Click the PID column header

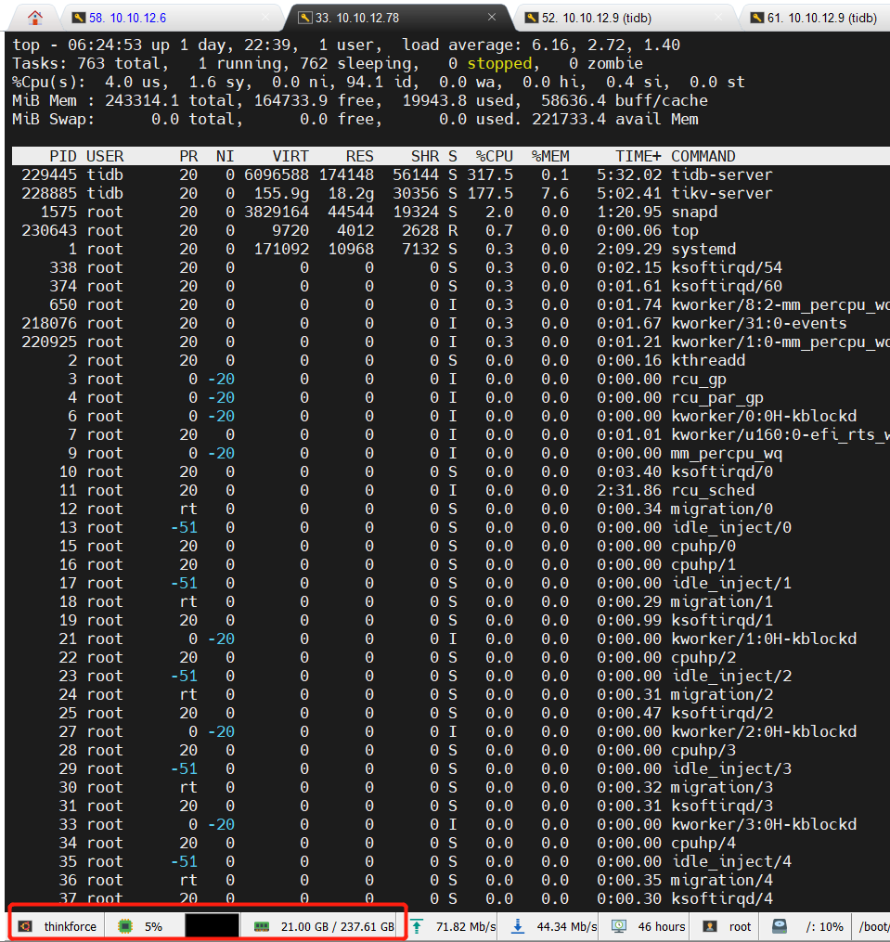[62, 156]
